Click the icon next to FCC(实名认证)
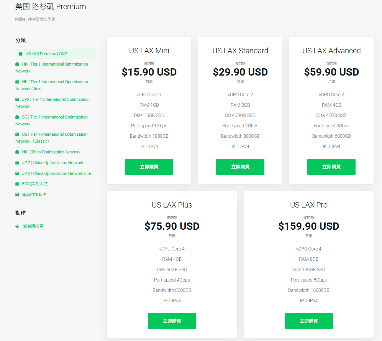 [17, 184]
